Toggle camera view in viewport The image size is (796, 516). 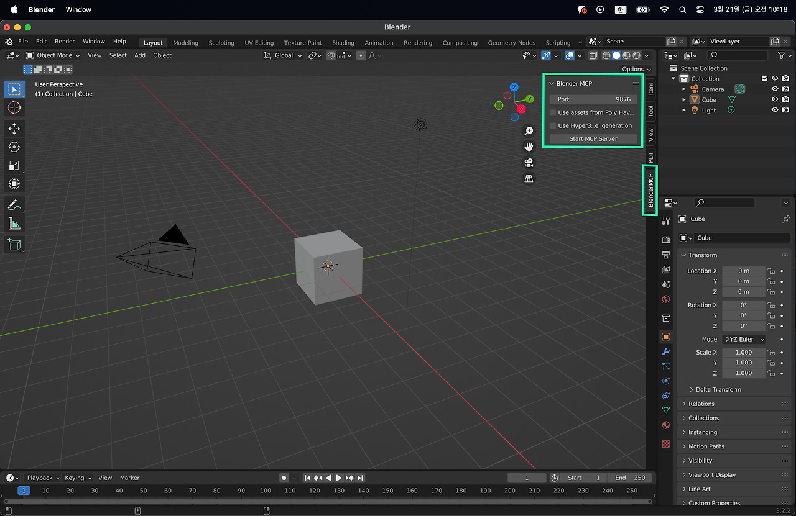coord(529,163)
